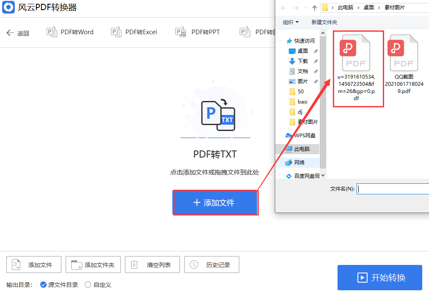Select the 自定义 output option
Screen dimensions: 429x300
(x=89, y=285)
